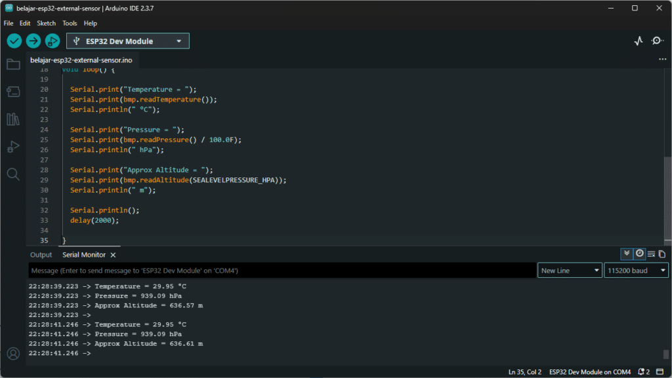
Task: Upload the sketch with the arrow button
Action: coord(33,41)
